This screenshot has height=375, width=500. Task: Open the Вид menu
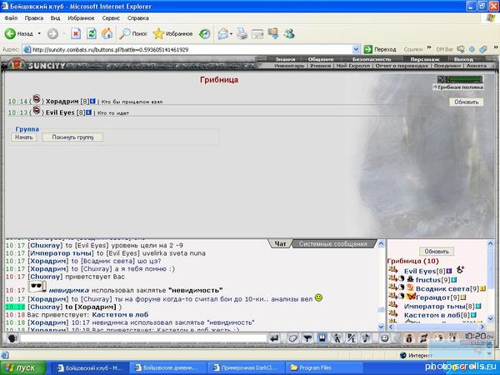click(x=57, y=17)
